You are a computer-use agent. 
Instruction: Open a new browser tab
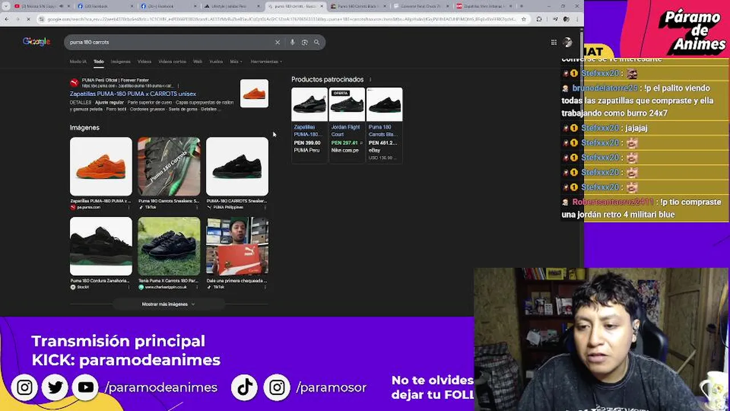[521, 6]
